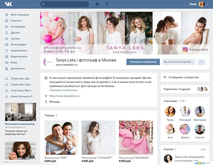Open the Вы состоите в группе dropdown
Viewport: 213px width, 165px height.
tap(179, 62)
